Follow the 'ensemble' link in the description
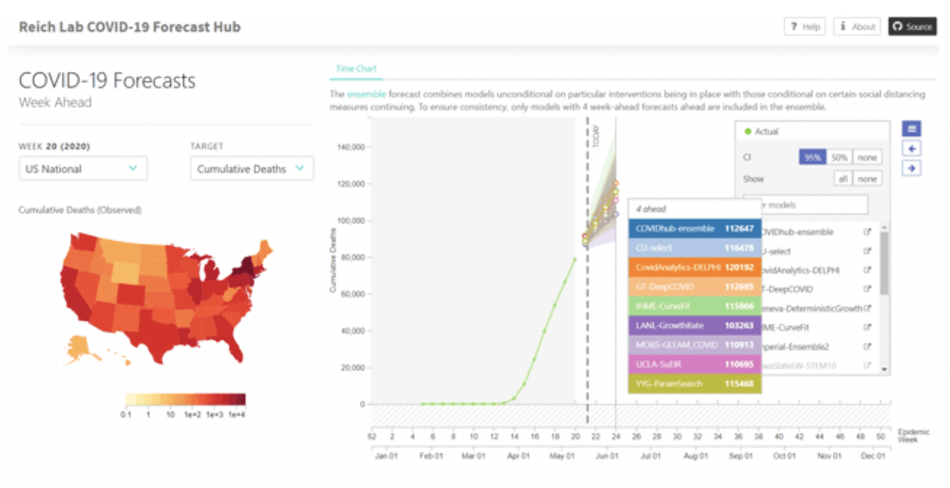The width and height of the screenshot is (950, 488). tap(366, 94)
